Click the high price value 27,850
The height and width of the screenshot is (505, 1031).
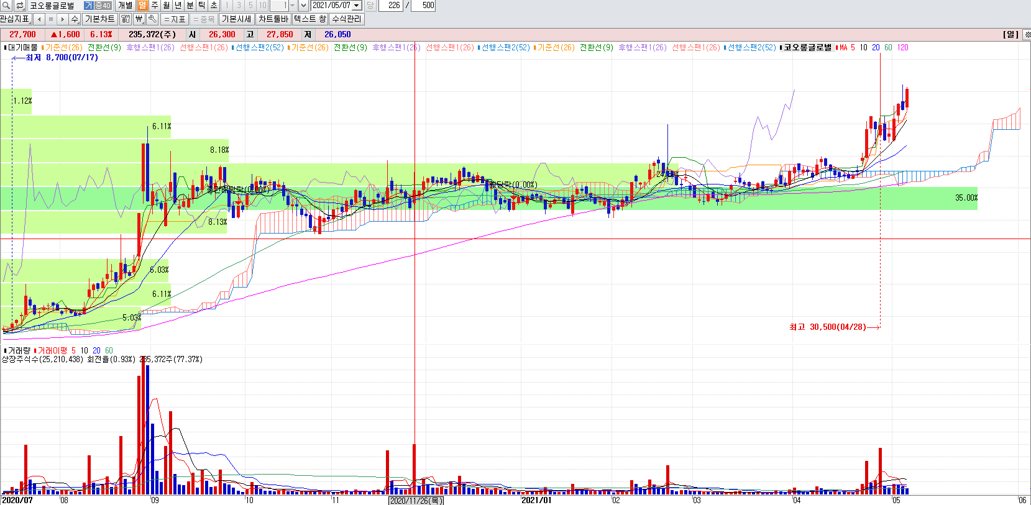(280, 35)
